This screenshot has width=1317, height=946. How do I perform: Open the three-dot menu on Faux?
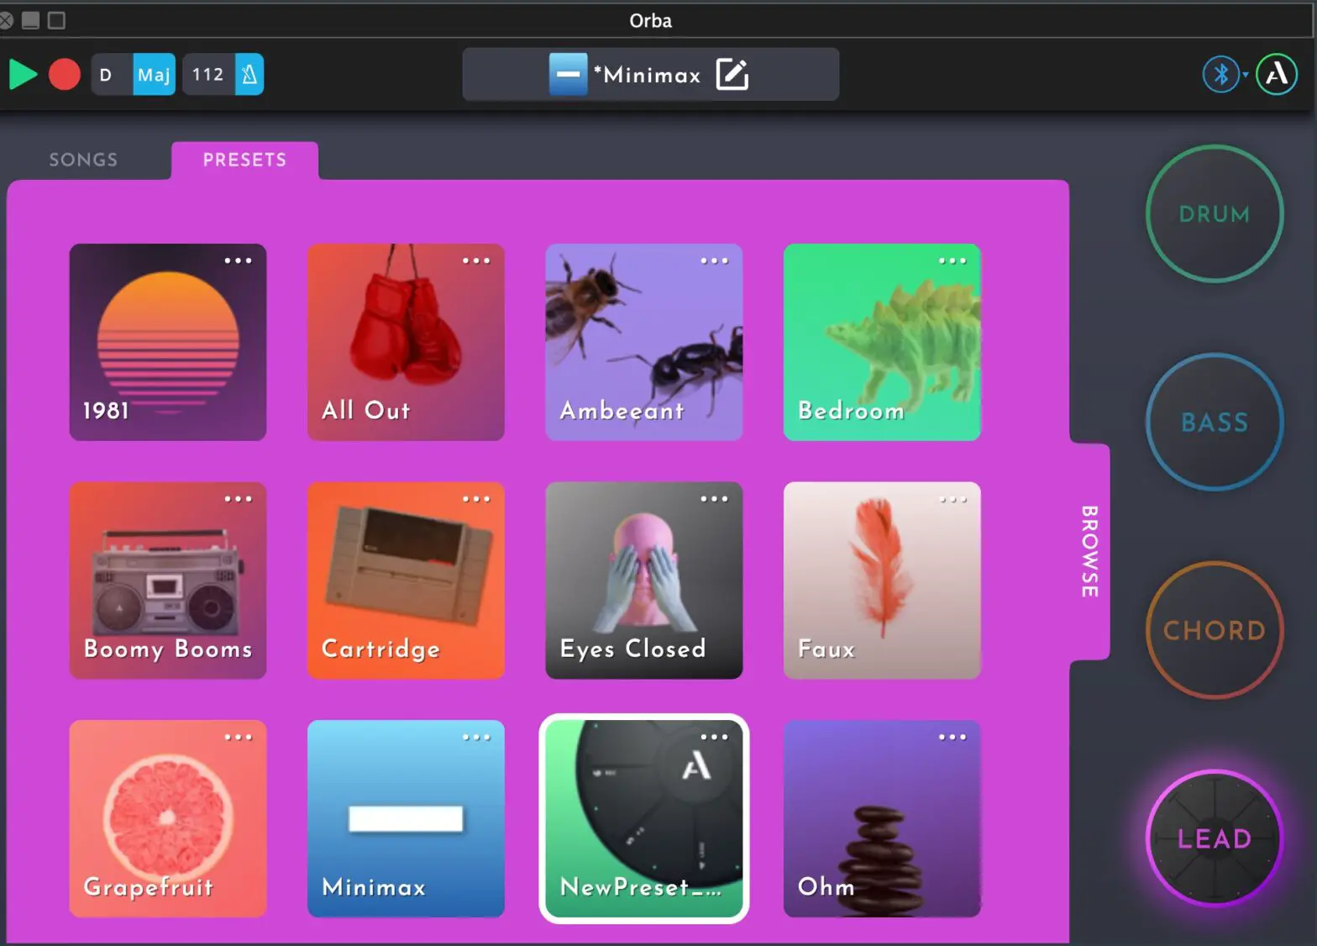coord(952,499)
